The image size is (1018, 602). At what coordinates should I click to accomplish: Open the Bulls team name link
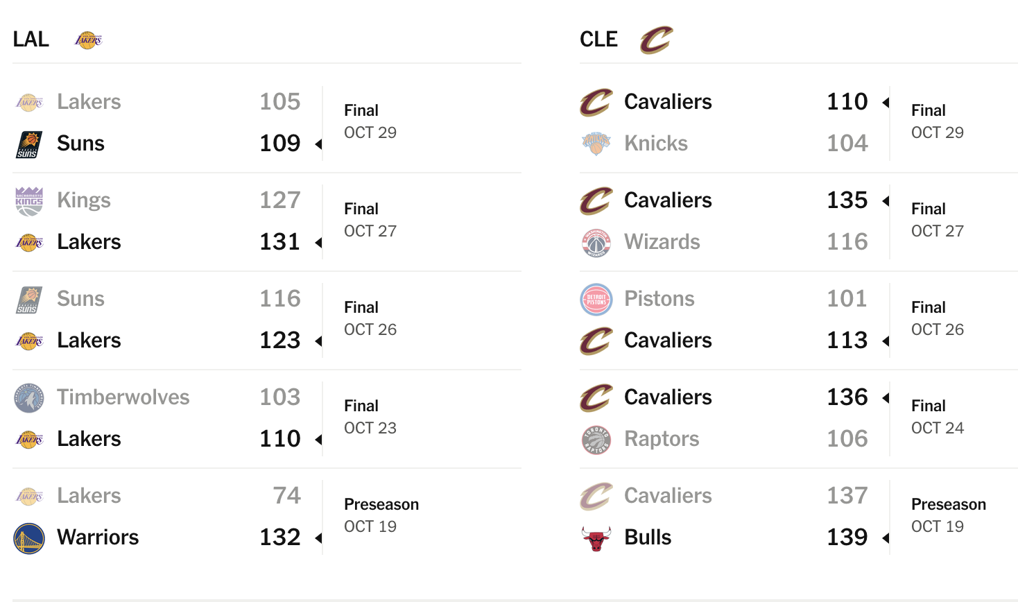coord(648,537)
